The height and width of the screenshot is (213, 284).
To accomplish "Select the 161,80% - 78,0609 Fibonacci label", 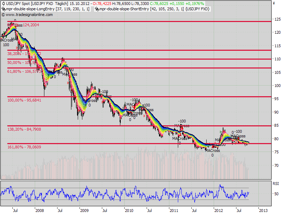I will click(24, 147).
